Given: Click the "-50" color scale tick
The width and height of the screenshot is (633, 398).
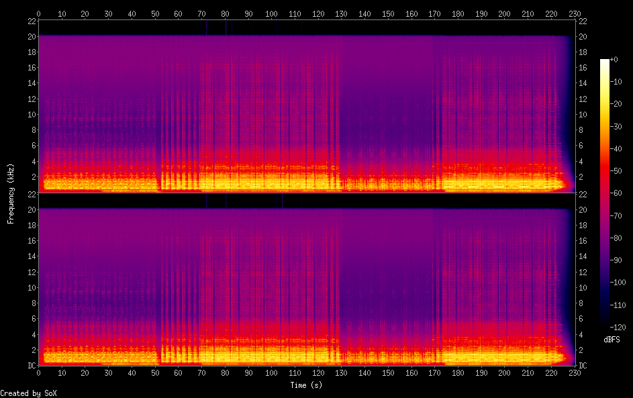Looking at the screenshot, I should 616,170.
